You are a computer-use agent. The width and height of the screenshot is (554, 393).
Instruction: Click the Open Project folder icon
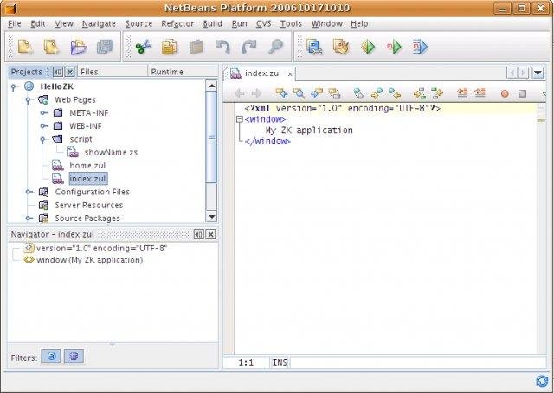(x=78, y=47)
